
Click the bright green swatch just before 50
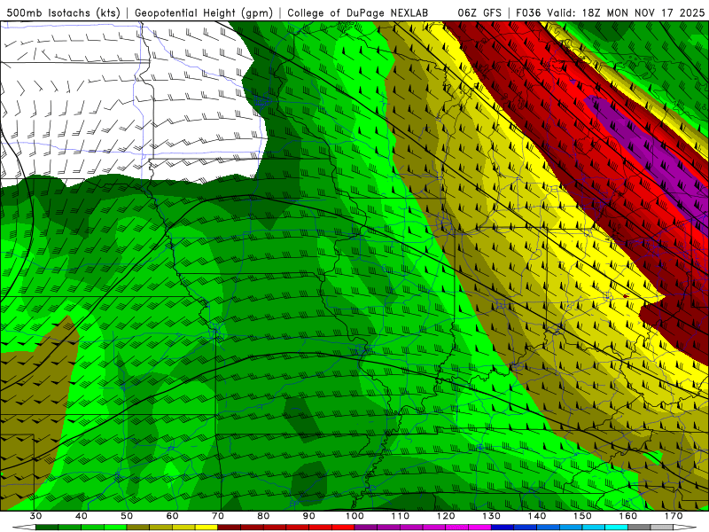[x=116, y=528]
